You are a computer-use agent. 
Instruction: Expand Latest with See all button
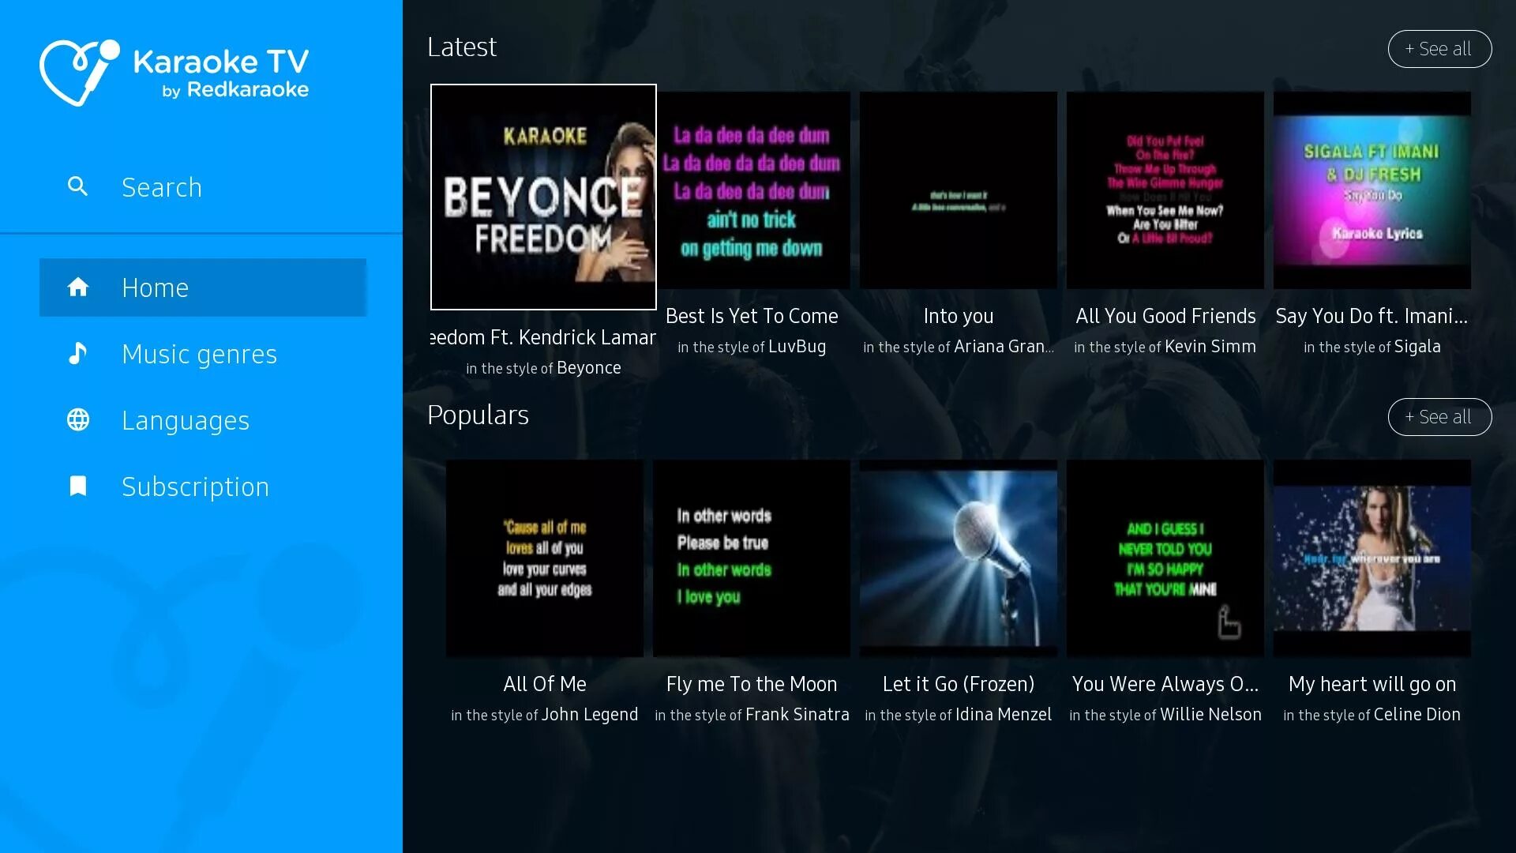coord(1439,49)
